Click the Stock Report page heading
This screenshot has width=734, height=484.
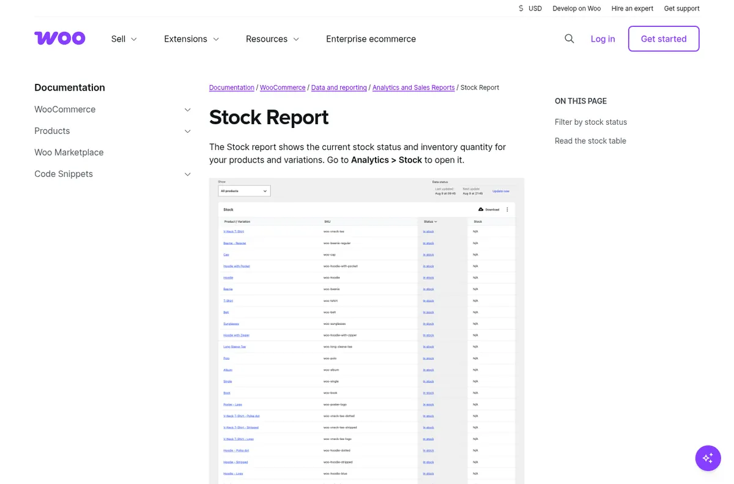point(269,117)
